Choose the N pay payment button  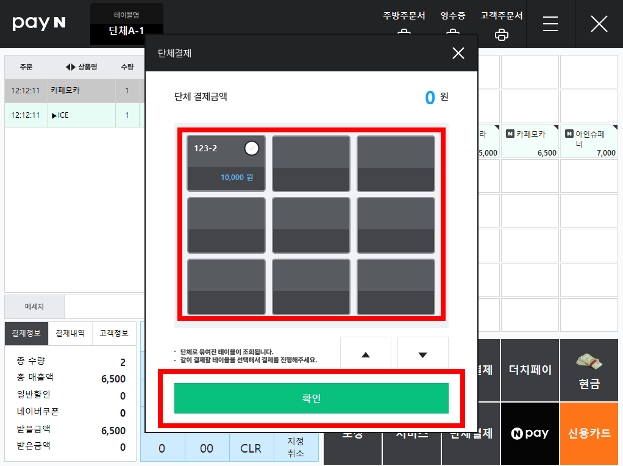(x=530, y=433)
